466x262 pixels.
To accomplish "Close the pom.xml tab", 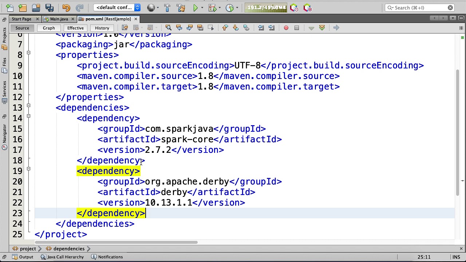I will 136,19.
